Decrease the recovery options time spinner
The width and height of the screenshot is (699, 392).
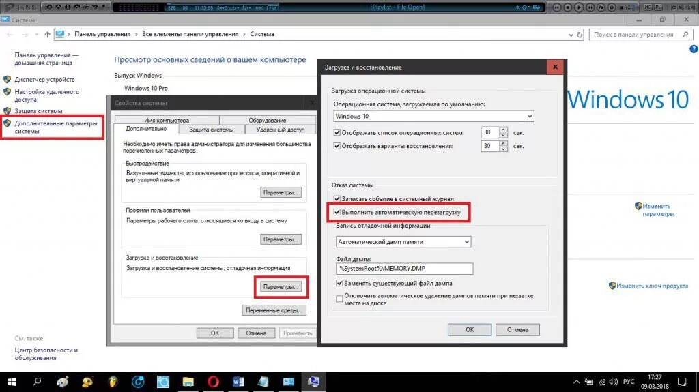click(x=503, y=149)
